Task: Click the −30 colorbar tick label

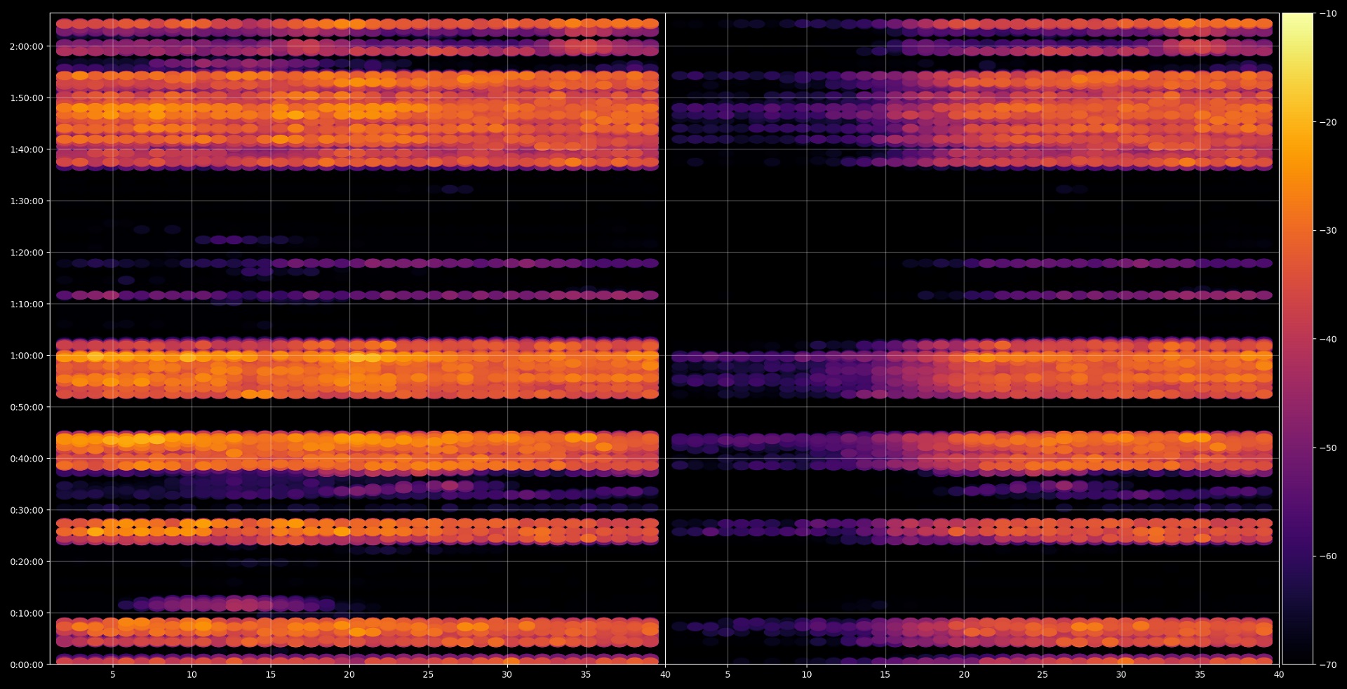Action: [x=1327, y=231]
